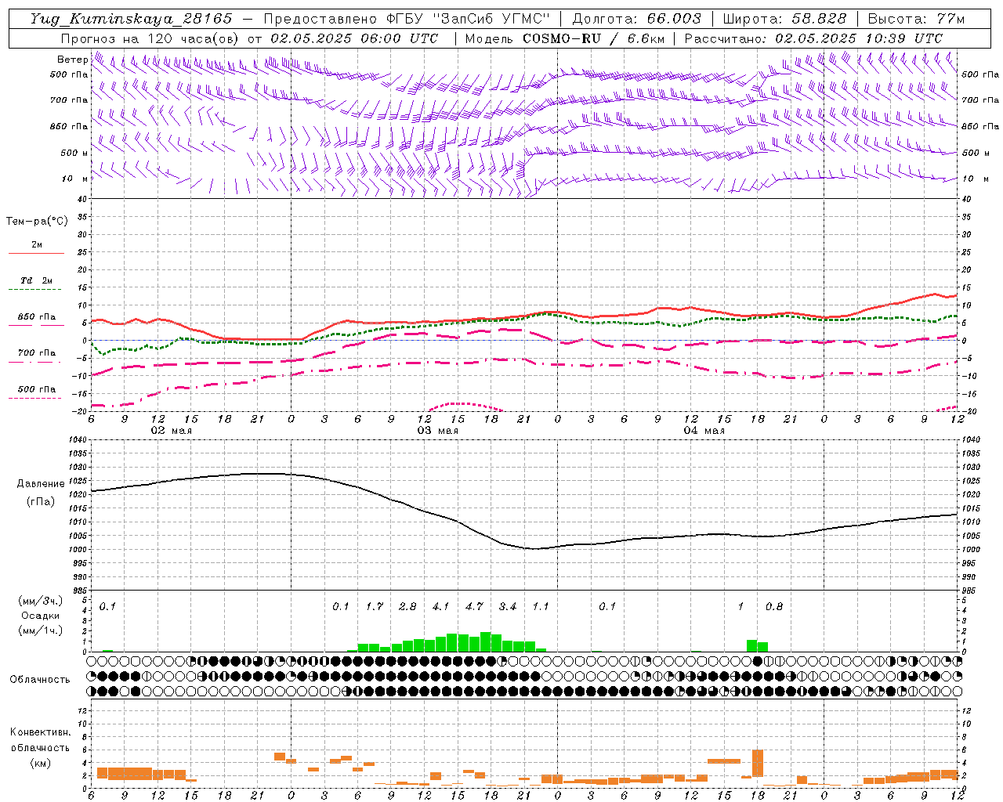Click the (мм/3ч.) precipitation unit label

[x=41, y=601]
